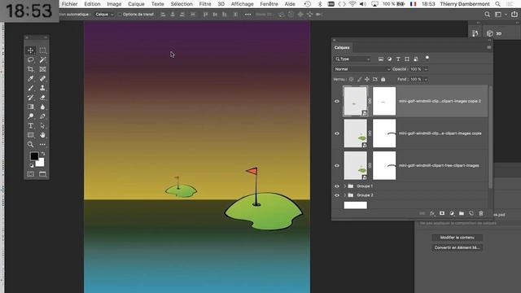521x293 pixels.
Task: Click Modifier le contenu button
Action: (x=458, y=238)
